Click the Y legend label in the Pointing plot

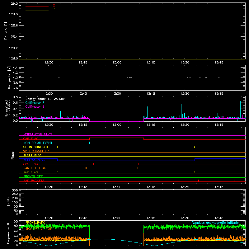54,10
